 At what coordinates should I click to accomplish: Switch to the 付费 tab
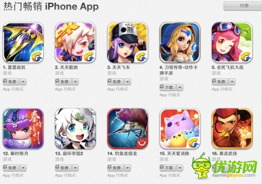pos(243,6)
